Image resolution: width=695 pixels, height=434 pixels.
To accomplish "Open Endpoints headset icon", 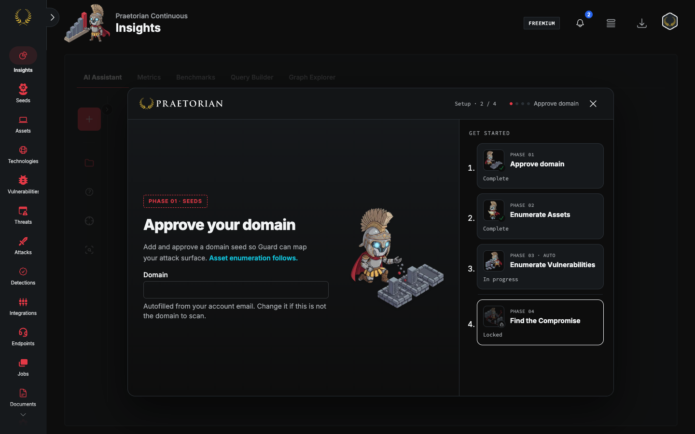I will (x=23, y=332).
